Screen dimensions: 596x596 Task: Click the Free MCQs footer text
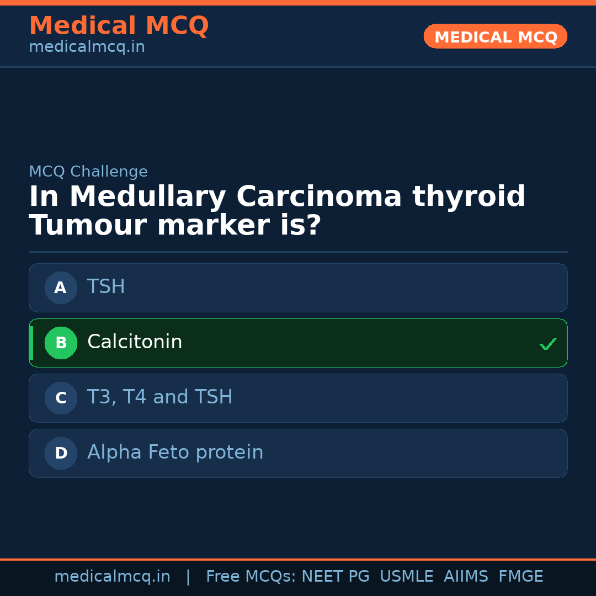pos(250,577)
